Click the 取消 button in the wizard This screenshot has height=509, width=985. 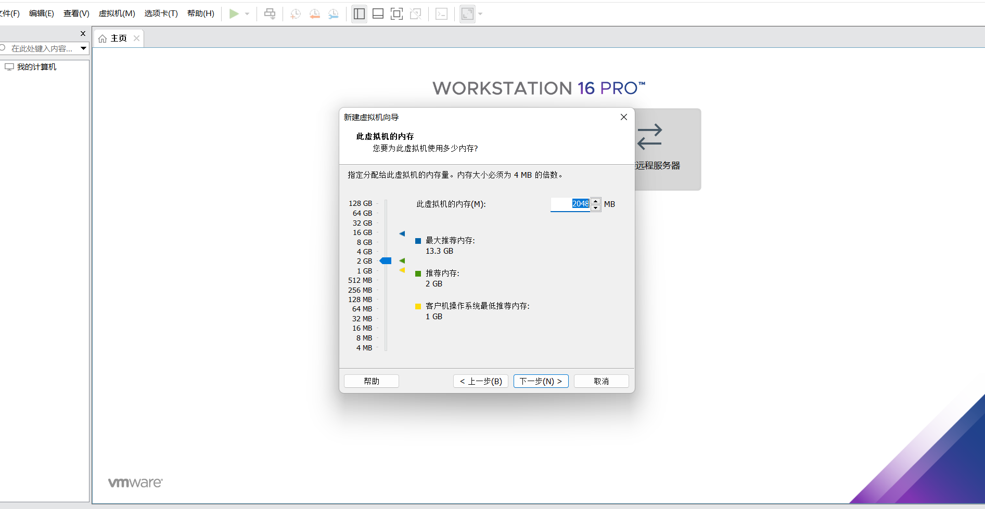[x=602, y=382]
